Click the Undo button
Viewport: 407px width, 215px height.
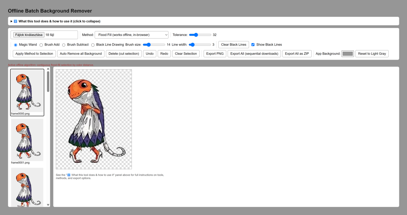(x=150, y=54)
